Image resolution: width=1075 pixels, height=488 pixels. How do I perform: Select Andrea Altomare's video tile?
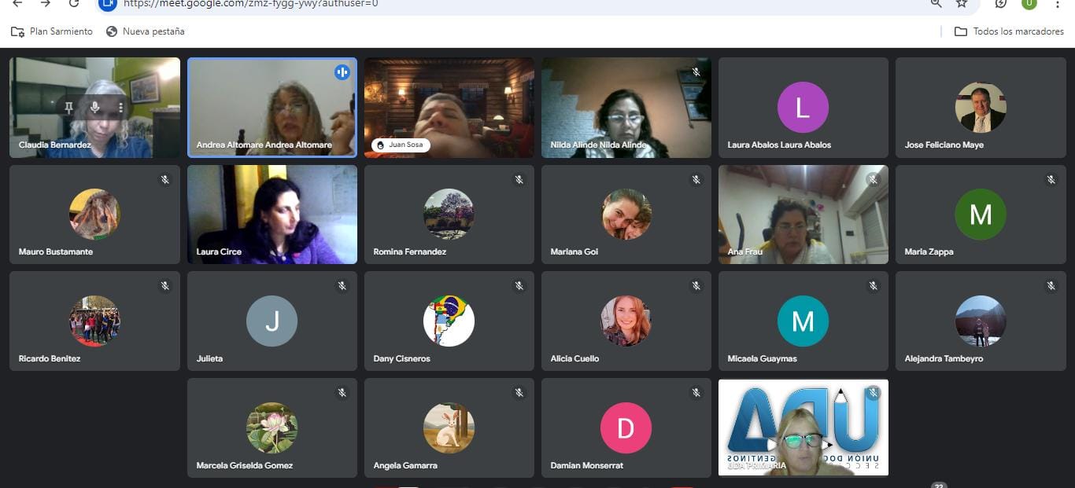point(272,108)
